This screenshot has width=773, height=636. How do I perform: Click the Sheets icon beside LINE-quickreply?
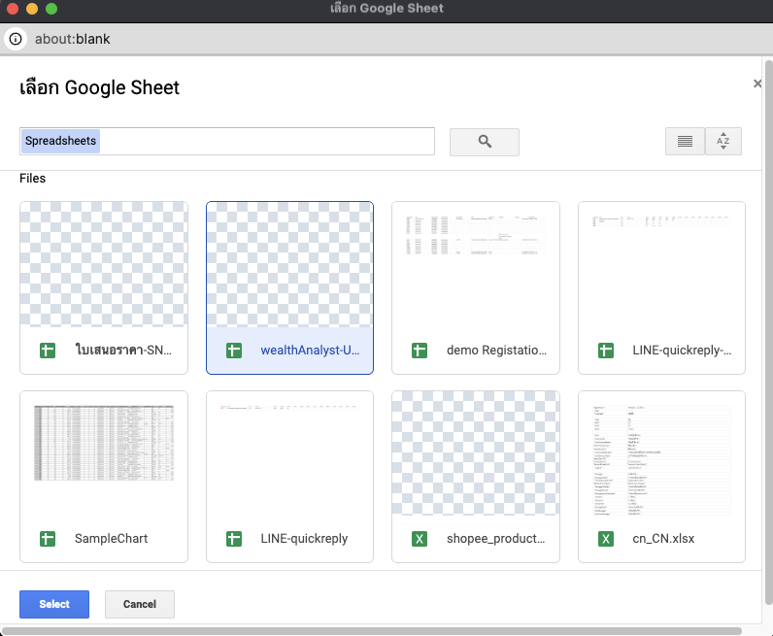point(234,539)
